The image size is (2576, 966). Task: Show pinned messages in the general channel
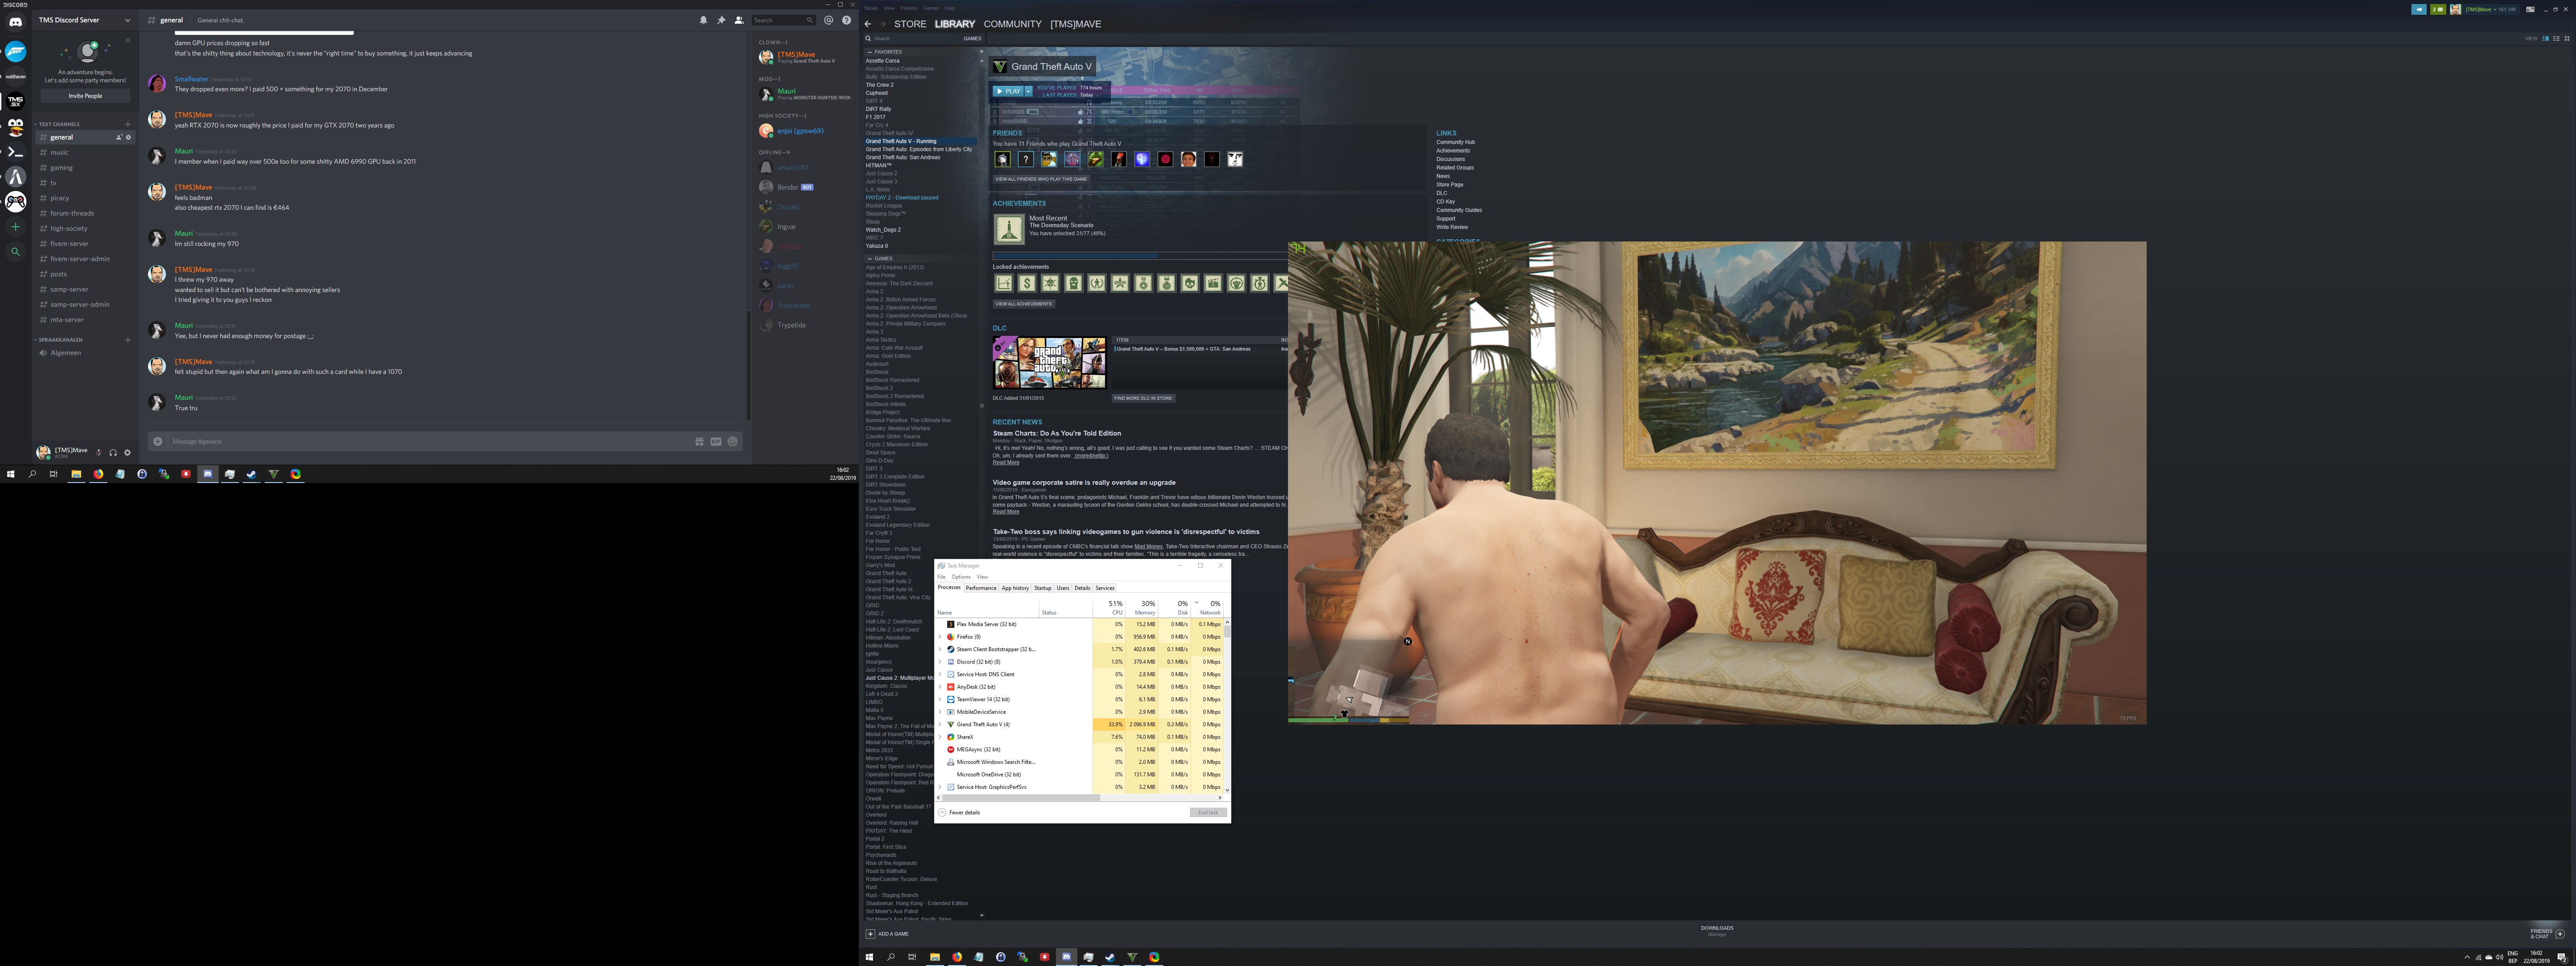point(721,20)
